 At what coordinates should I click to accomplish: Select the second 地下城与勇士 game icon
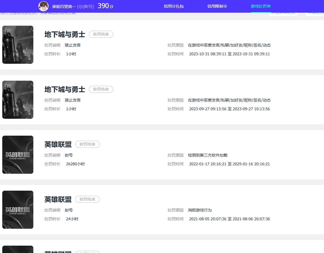tap(18, 100)
